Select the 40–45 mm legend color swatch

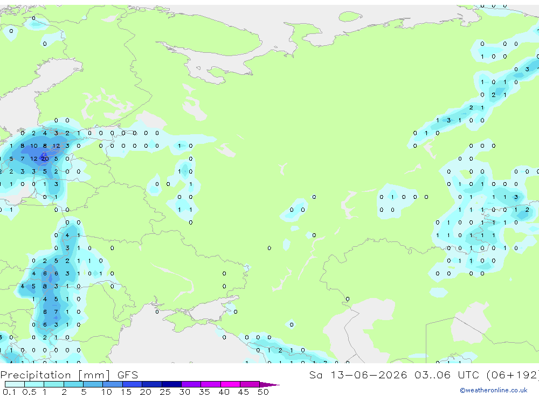click(230, 384)
